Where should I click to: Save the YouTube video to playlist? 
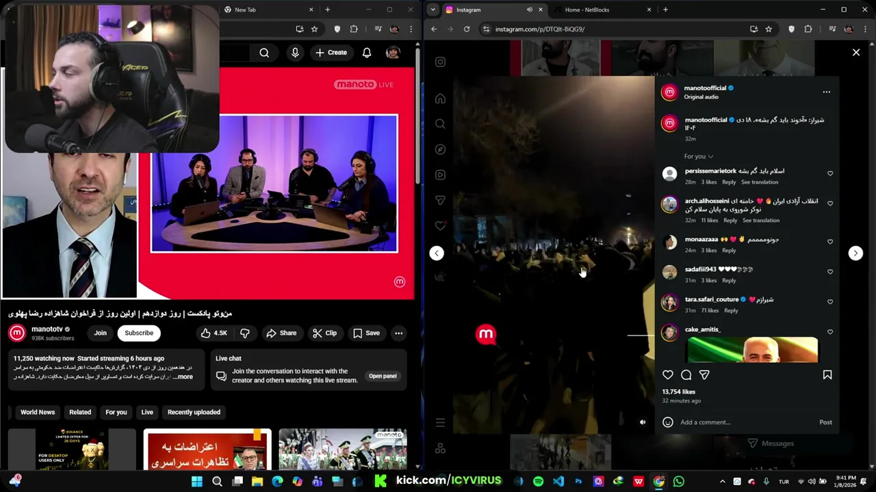pyautogui.click(x=366, y=333)
